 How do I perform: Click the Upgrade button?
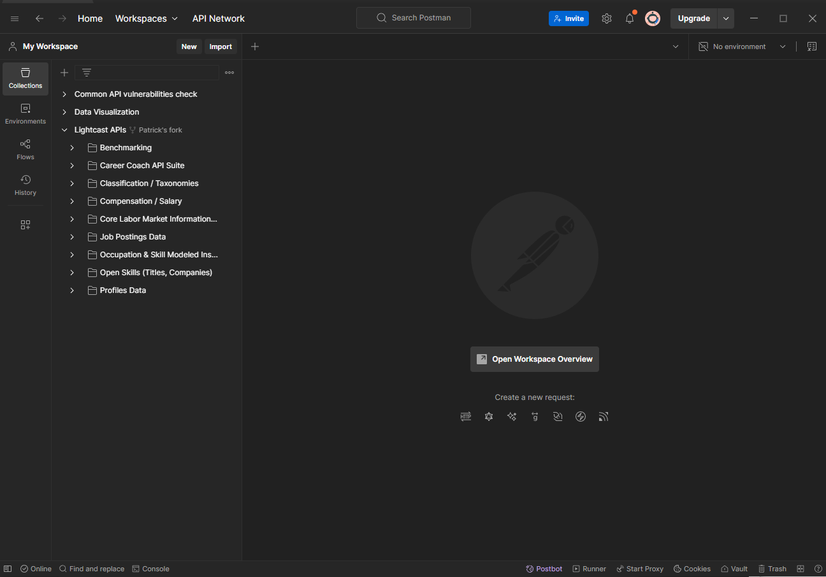[694, 18]
